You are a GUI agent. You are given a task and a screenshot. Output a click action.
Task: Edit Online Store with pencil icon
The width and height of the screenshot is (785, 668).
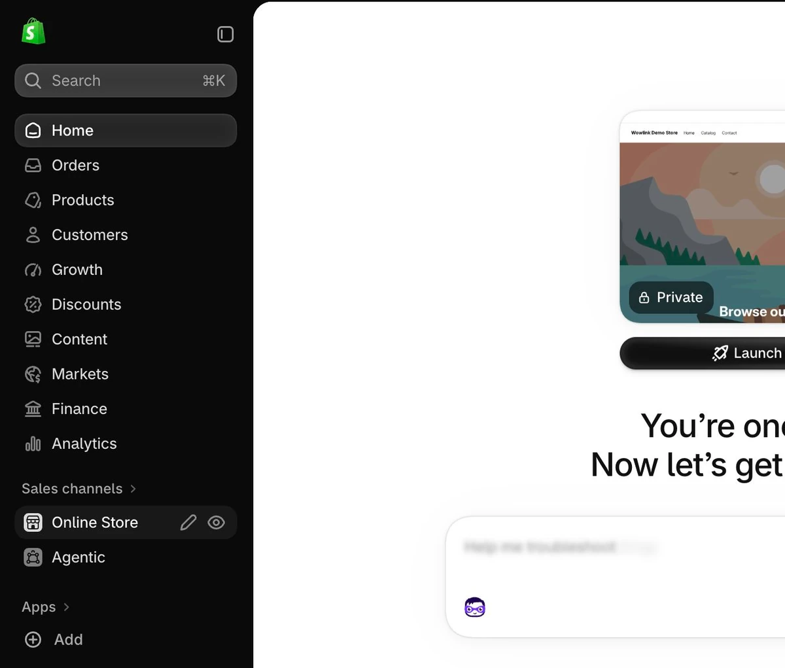188,522
